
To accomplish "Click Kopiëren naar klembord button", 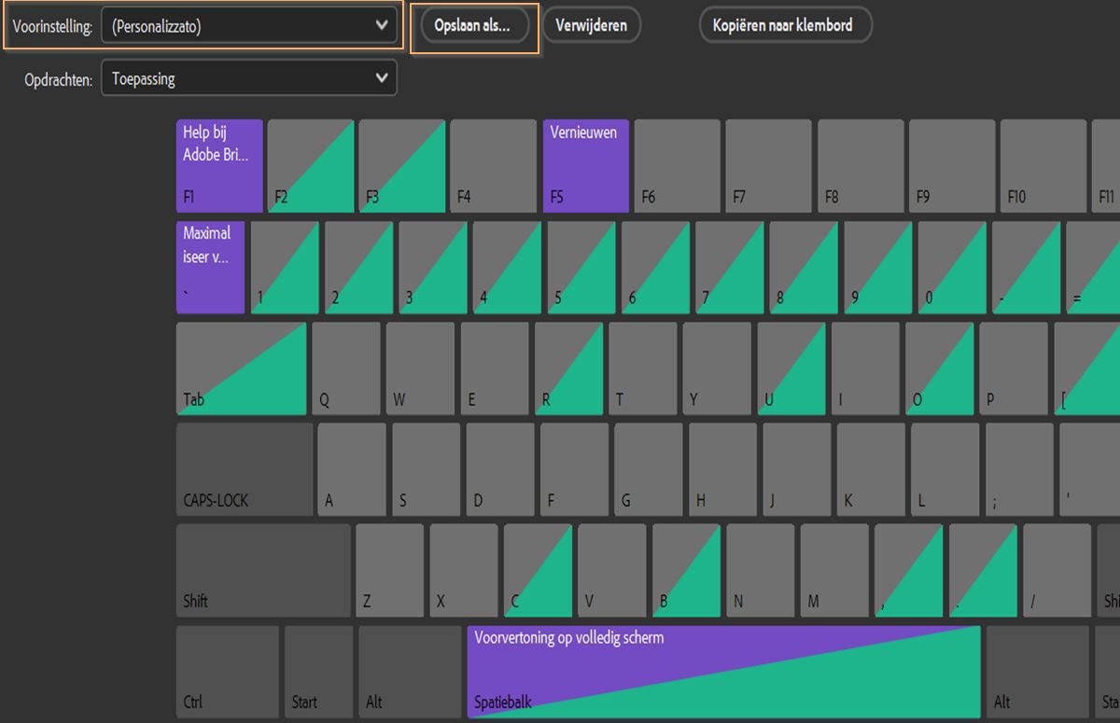I will [786, 26].
